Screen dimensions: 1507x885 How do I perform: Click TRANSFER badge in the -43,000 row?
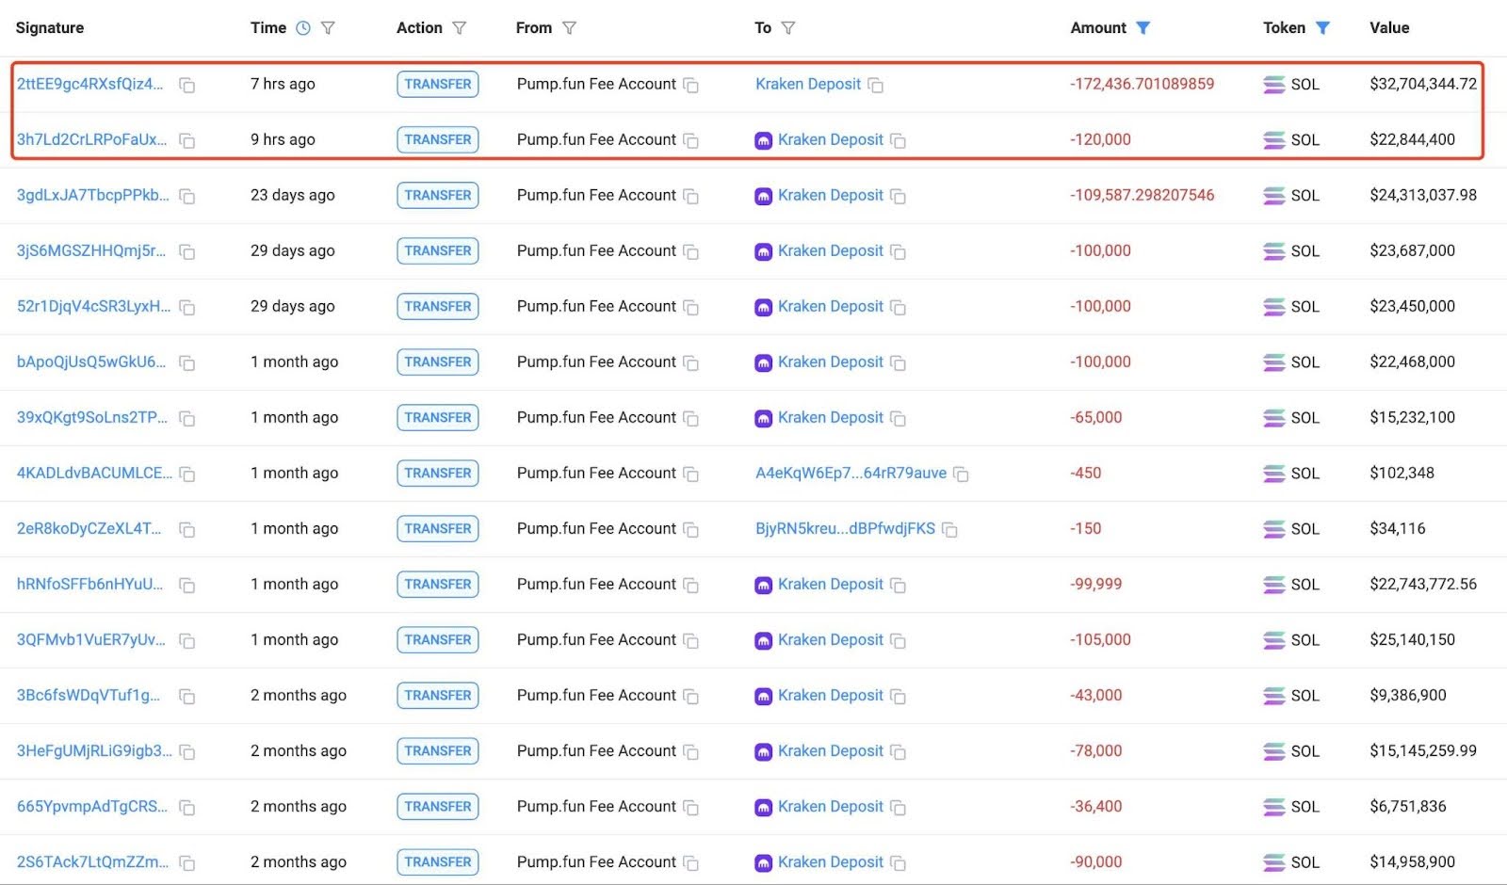click(438, 695)
